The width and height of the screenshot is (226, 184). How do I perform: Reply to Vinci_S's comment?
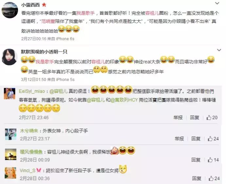pos(197,178)
